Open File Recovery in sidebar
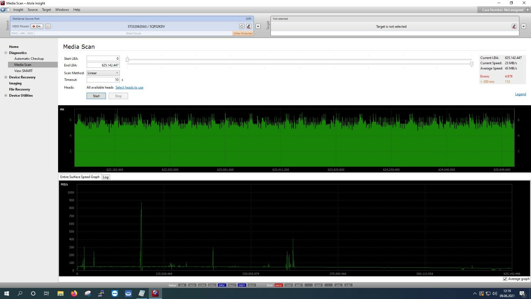 [20, 89]
